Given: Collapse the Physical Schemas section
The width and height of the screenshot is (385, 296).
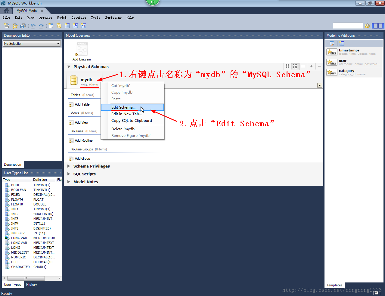Looking at the screenshot, I should click(x=69, y=67).
